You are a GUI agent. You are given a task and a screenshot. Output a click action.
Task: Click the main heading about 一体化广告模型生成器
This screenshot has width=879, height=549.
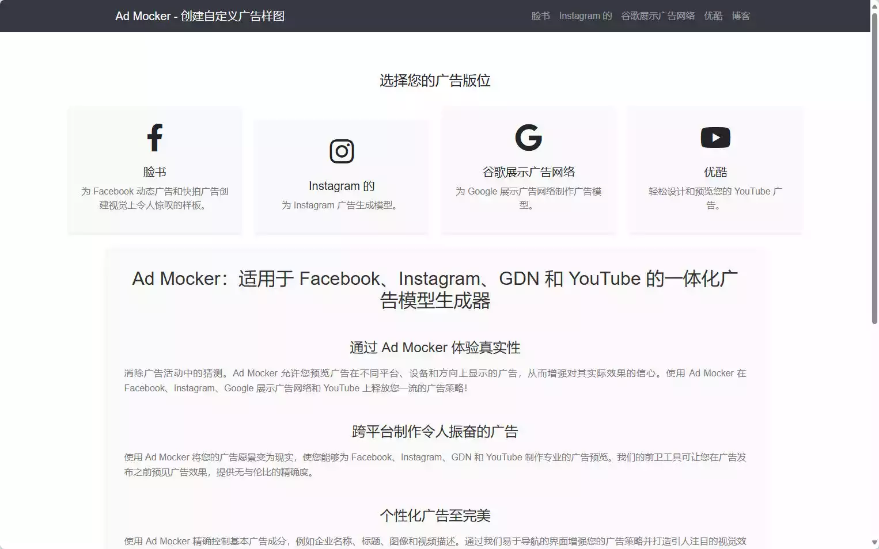point(435,289)
